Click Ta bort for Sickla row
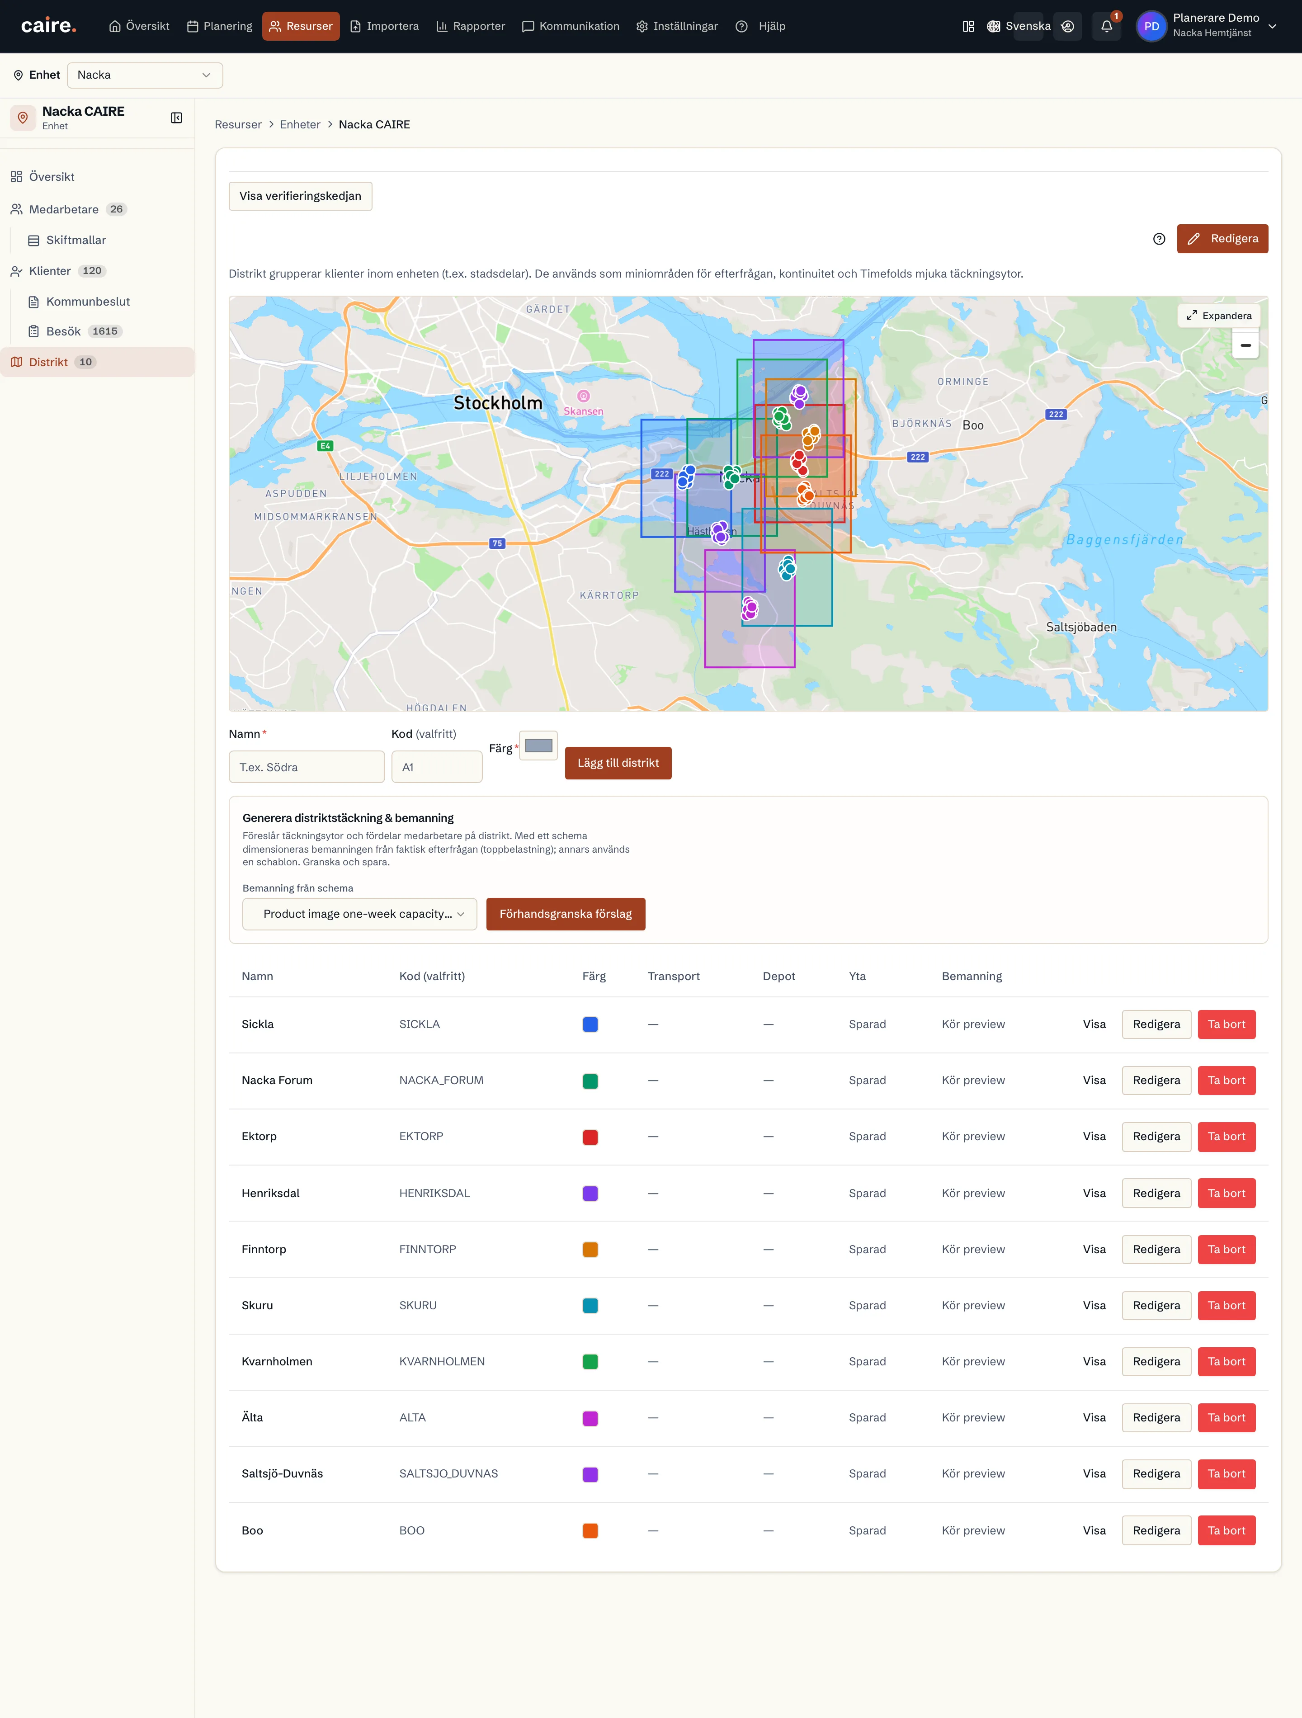Viewport: 1302px width, 1718px height. tap(1226, 1024)
